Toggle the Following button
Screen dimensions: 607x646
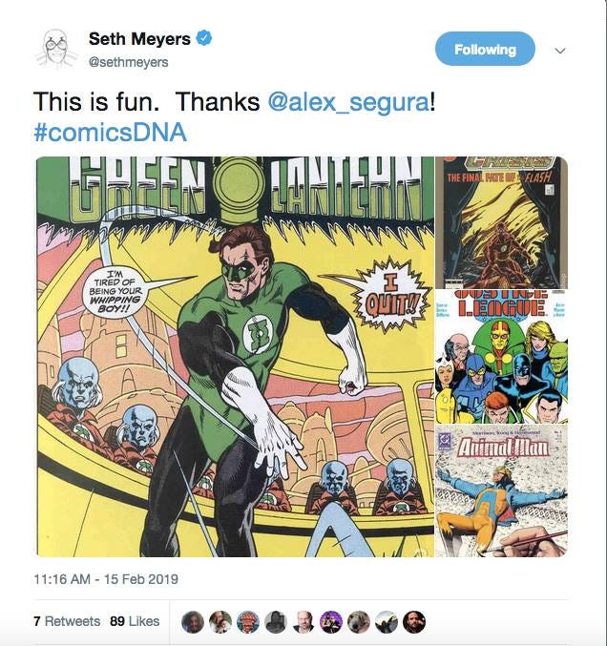[485, 49]
